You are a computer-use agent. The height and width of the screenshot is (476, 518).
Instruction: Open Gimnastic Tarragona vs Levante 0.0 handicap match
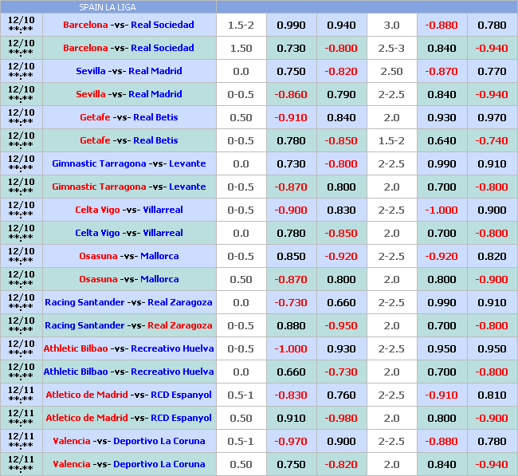128,163
